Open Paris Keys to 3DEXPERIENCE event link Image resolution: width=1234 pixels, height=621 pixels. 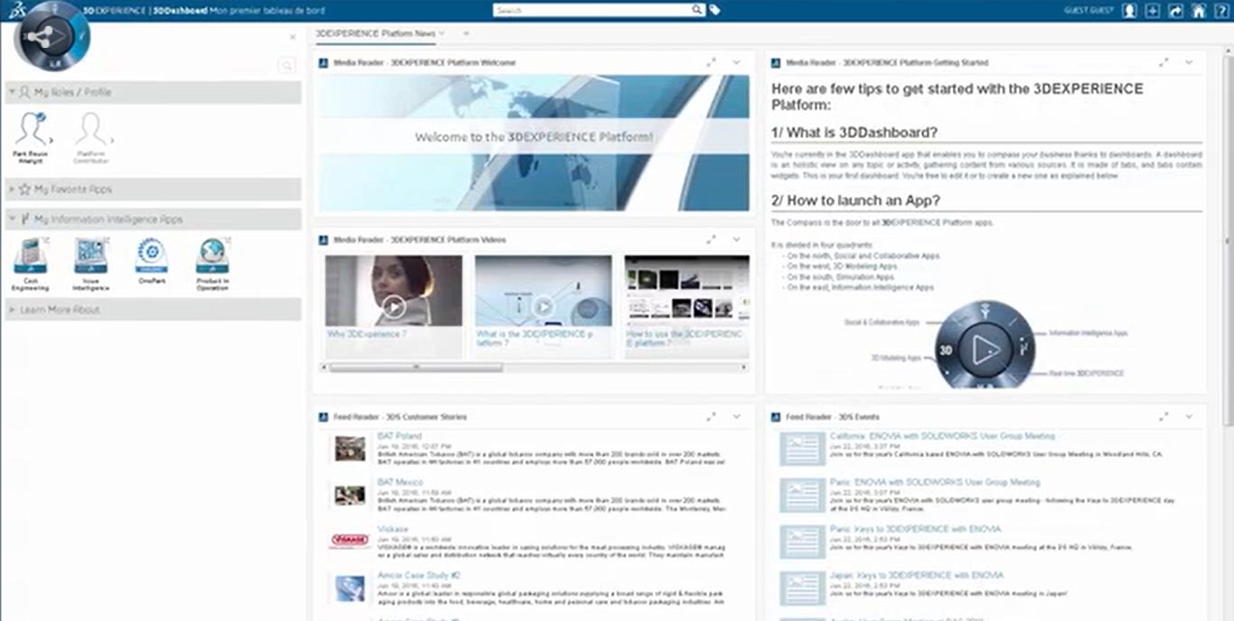coord(915,529)
